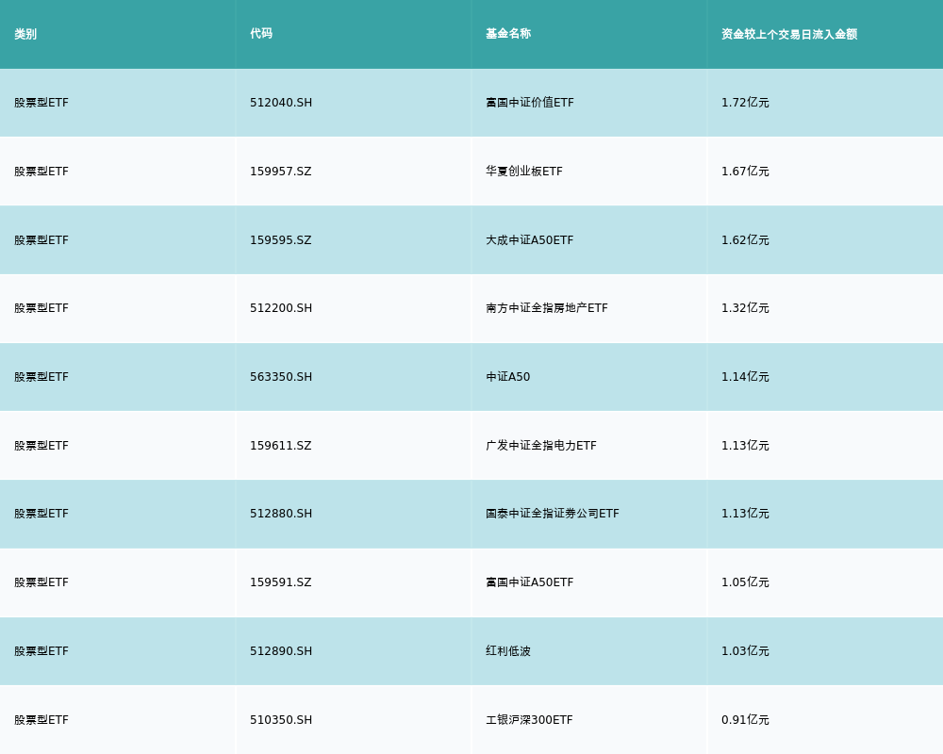Select fund code 159957.SZ
The width and height of the screenshot is (943, 754).
point(281,172)
